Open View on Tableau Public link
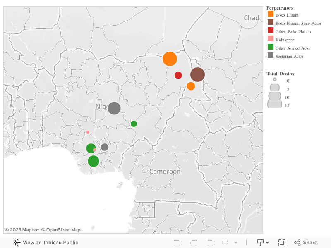The height and width of the screenshot is (248, 331). pos(50,243)
